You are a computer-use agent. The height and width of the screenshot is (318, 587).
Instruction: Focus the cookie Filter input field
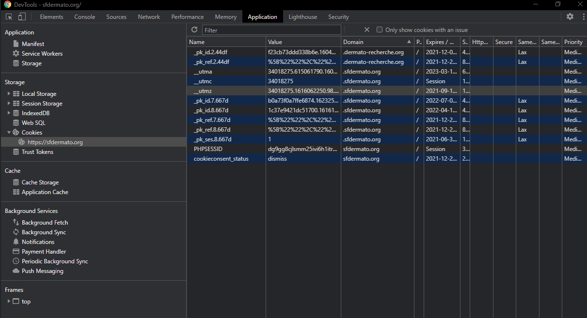pos(271,30)
